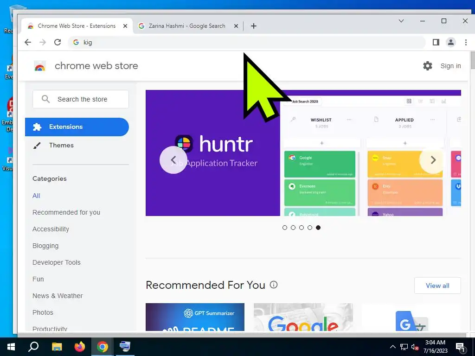Click the page vertical scrollbar thumb
Viewport: 475px width, 356px height.
472,60
